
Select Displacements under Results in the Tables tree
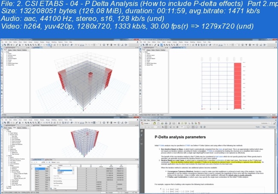pyautogui.click(x=15, y=167)
